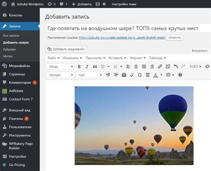Open Настройки темы in admin bar
211x171 pixels.
(x=124, y=4)
